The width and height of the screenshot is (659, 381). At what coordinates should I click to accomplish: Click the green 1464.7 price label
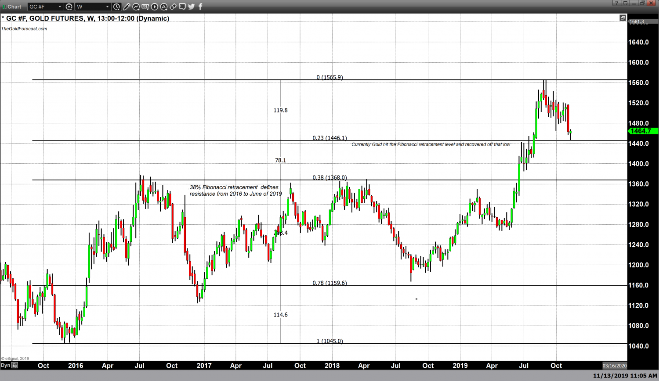(641, 131)
